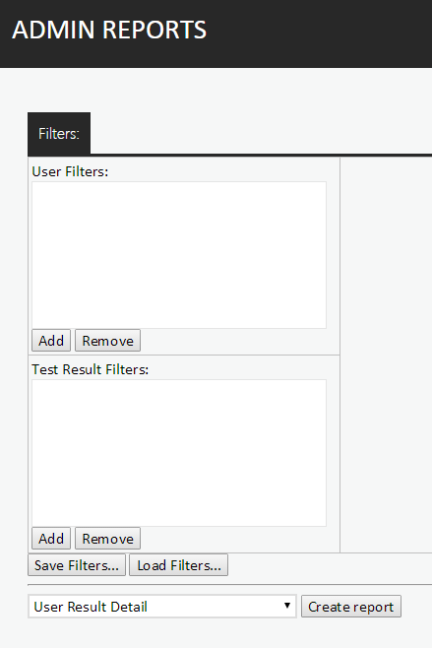Remove the selected Test Result Filter
Image resolution: width=432 pixels, height=648 pixels.
(108, 539)
